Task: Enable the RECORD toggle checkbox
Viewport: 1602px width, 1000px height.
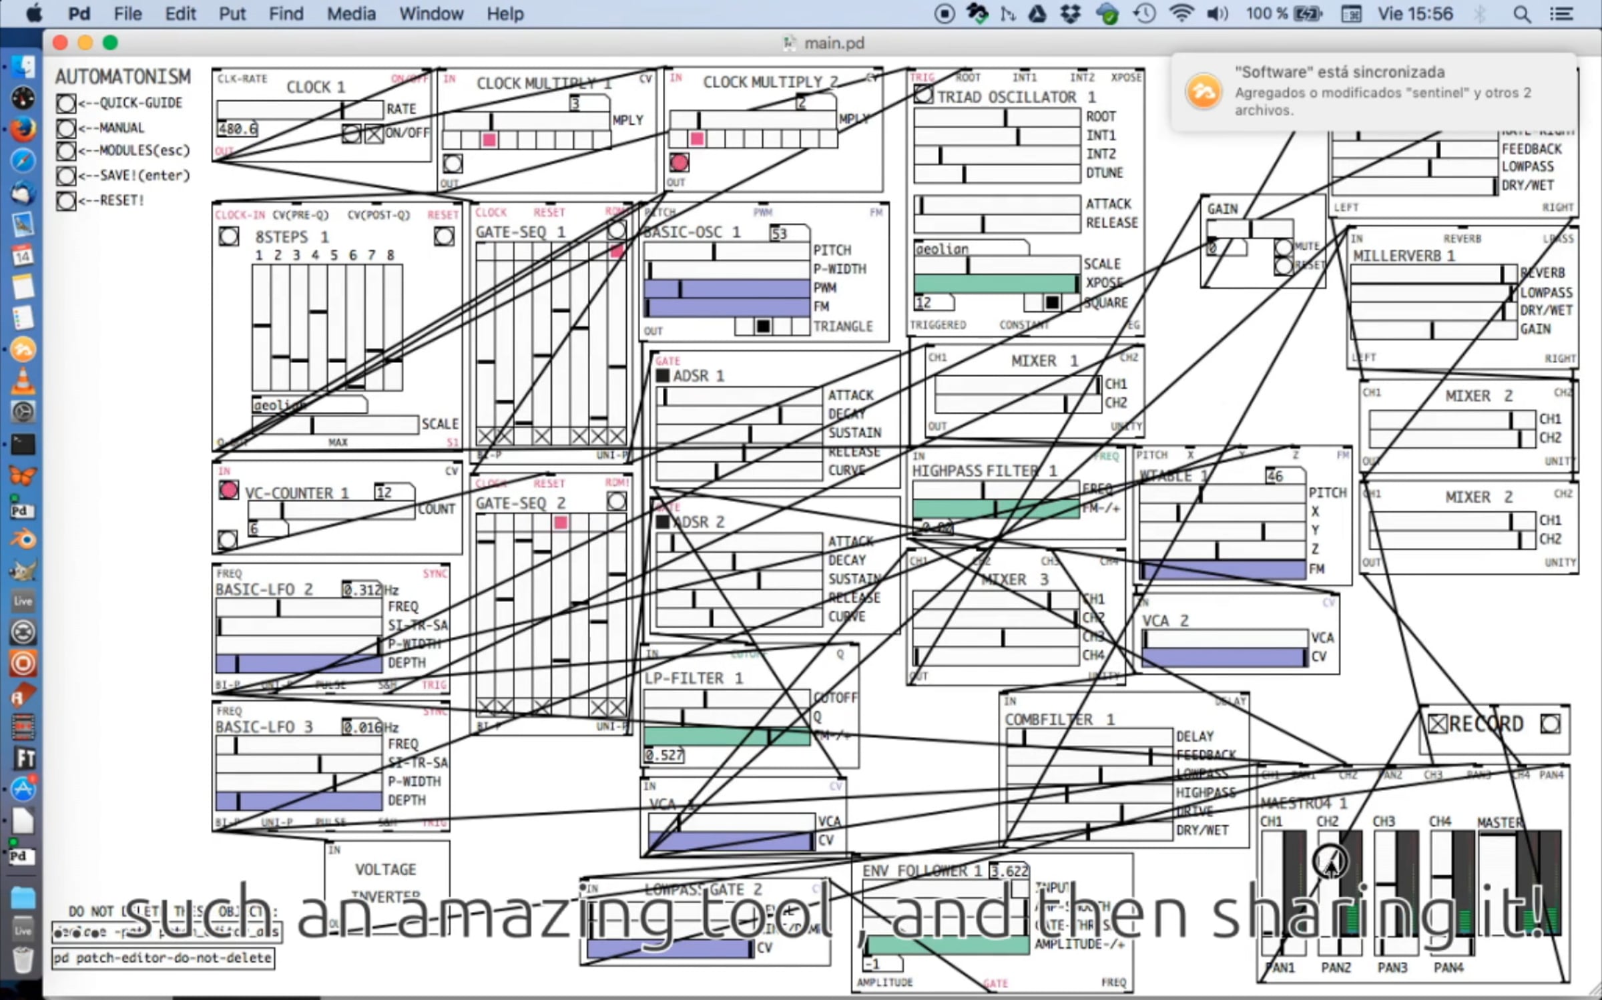Action: pos(1437,724)
